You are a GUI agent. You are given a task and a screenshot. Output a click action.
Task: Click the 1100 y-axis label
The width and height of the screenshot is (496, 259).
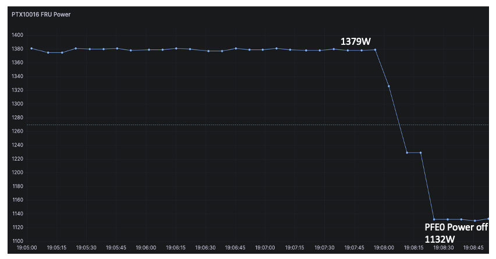pyautogui.click(x=17, y=241)
